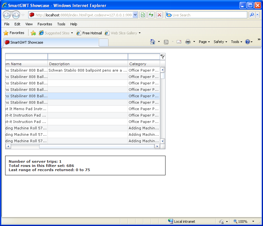Expand the Web Slice Gallery dropdown arrow
Image resolution: width=263 pixels, height=226 pixels.
click(x=140, y=33)
